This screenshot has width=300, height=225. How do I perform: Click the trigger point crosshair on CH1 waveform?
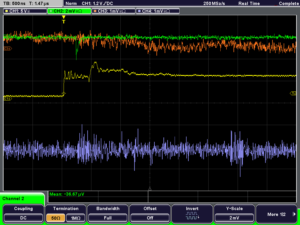click(x=64, y=93)
